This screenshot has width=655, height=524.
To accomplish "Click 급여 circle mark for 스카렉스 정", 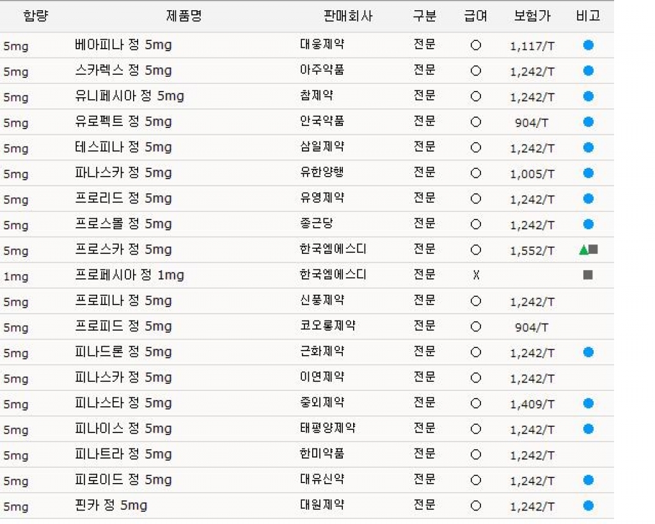I will pos(476,70).
